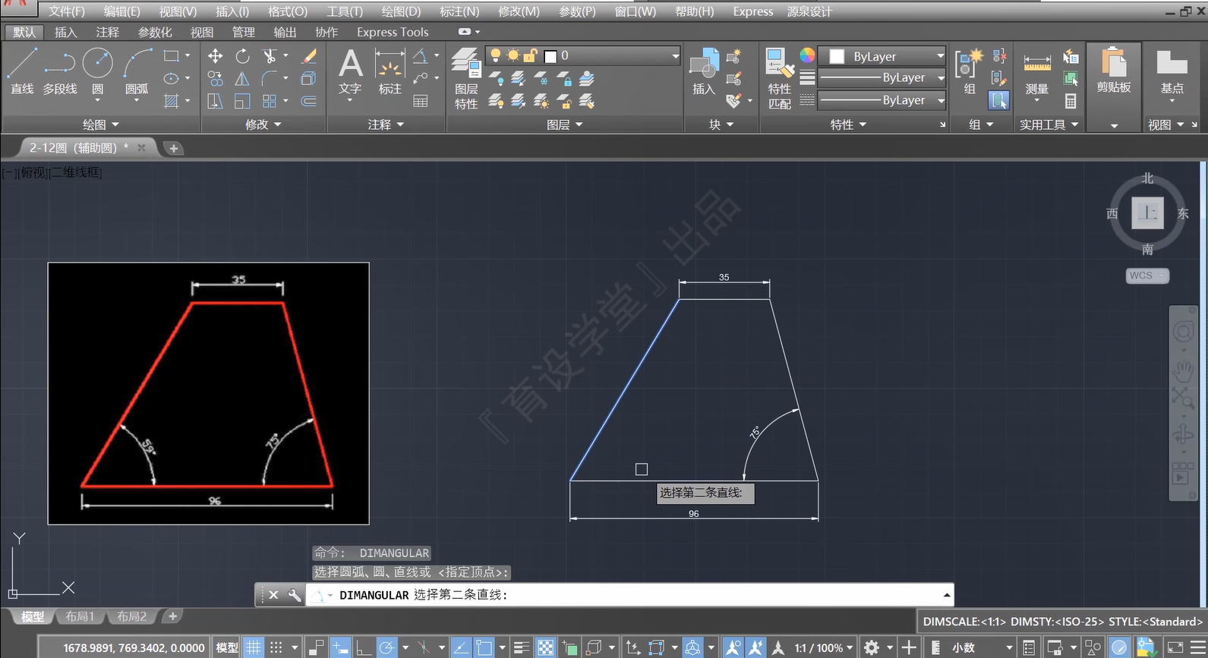The image size is (1208, 658).
Task: Expand the 图层 panel
Action: pyautogui.click(x=564, y=124)
